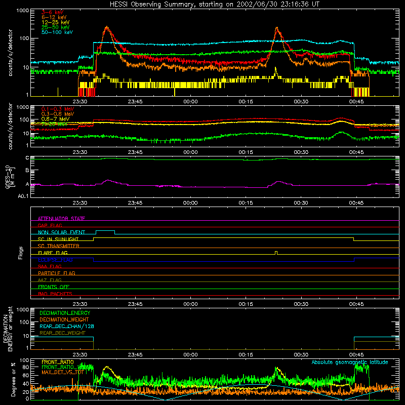Select the PARTICLE_FLAG label
The height and width of the screenshot is (405, 405).
pos(57,273)
